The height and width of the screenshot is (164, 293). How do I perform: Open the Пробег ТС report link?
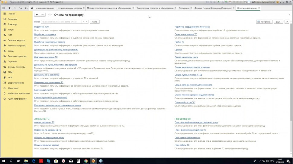179,42
